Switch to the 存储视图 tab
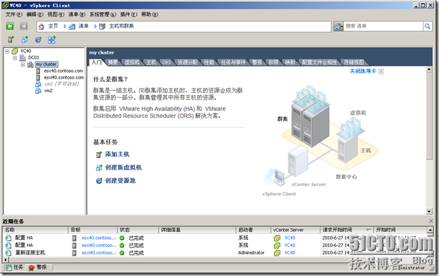The width and height of the screenshot is (439, 276). pyautogui.click(x=354, y=62)
